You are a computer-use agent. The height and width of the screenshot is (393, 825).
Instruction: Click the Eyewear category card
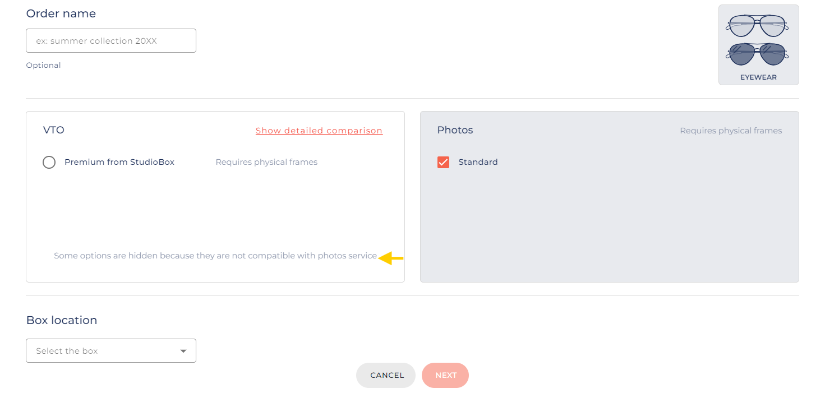coord(758,45)
